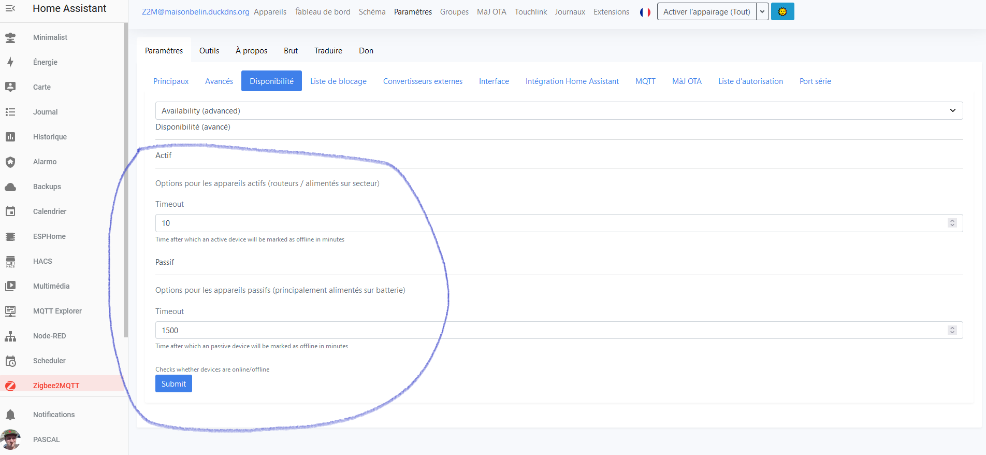Image resolution: width=986 pixels, height=455 pixels.
Task: Click the sidebar vertical scrollbar
Action: [126, 180]
